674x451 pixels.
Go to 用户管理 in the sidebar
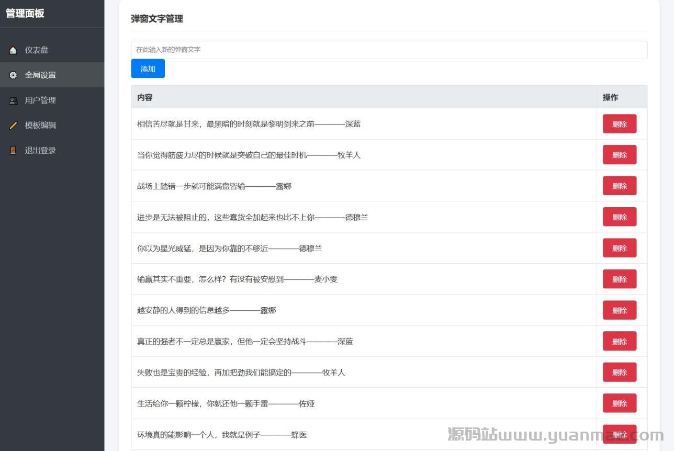coord(40,100)
